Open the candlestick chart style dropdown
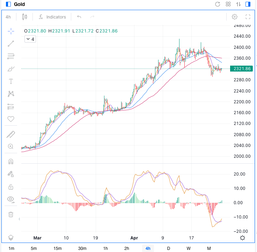The width and height of the screenshot is (257, 252). pyautogui.click(x=24, y=17)
